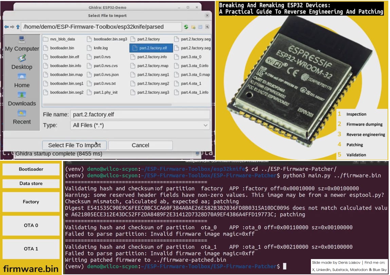Click the File name input field
390x275 pixels.
(x=140, y=115)
